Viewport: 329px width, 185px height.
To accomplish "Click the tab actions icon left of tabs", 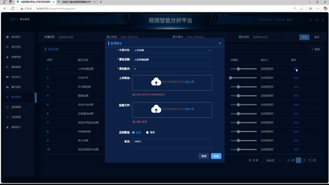I will coord(10,2).
